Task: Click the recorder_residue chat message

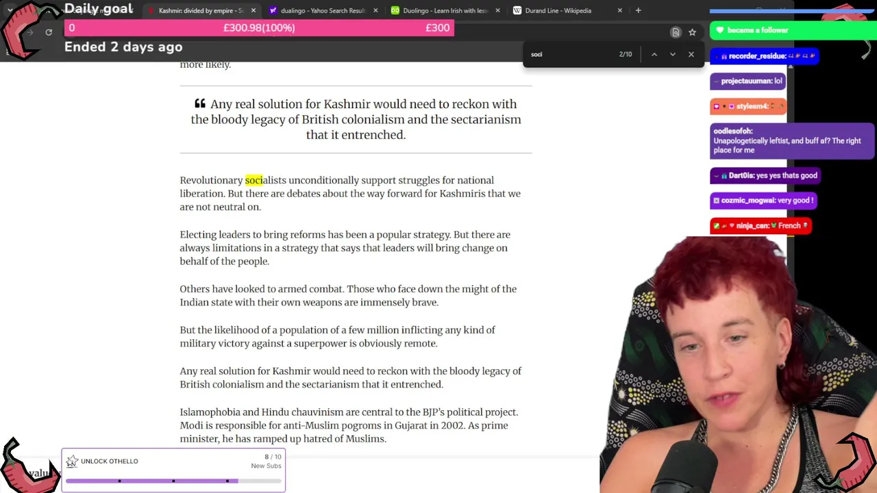Action: click(x=765, y=56)
